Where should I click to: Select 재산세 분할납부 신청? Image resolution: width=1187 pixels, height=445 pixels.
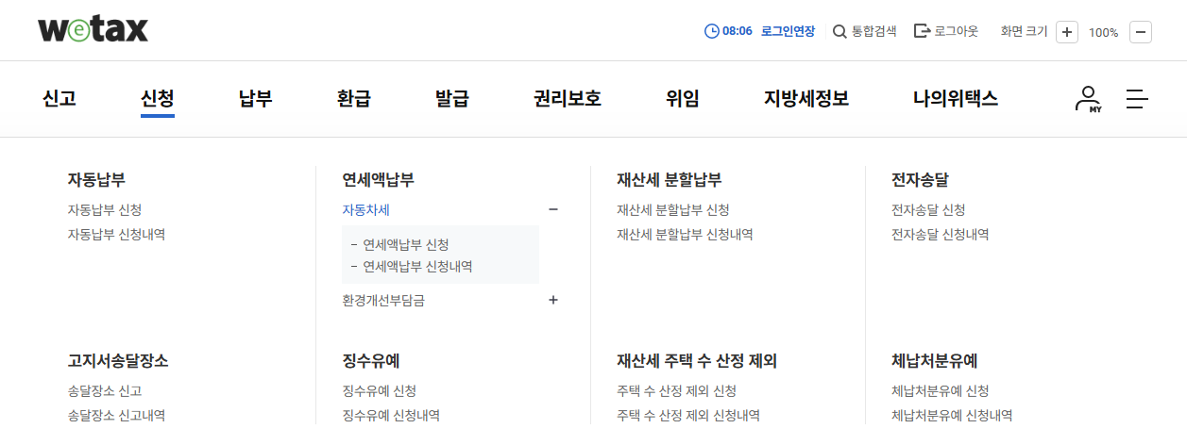(673, 210)
